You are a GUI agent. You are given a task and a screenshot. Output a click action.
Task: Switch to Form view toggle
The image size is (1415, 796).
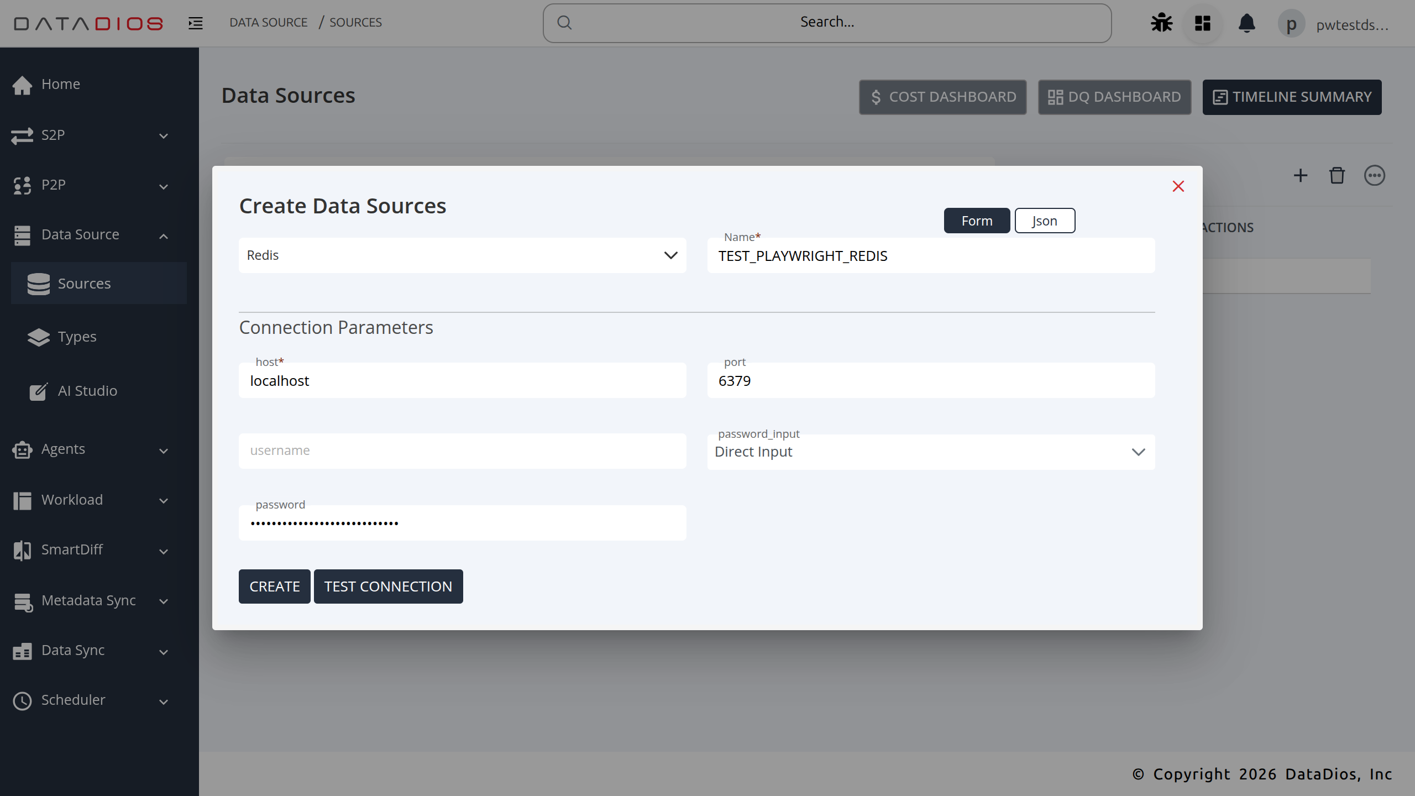pyautogui.click(x=977, y=221)
